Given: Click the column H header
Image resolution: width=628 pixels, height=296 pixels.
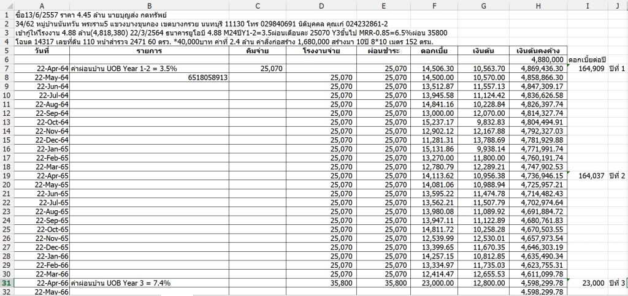Looking at the screenshot, I should pyautogui.click(x=538, y=5).
